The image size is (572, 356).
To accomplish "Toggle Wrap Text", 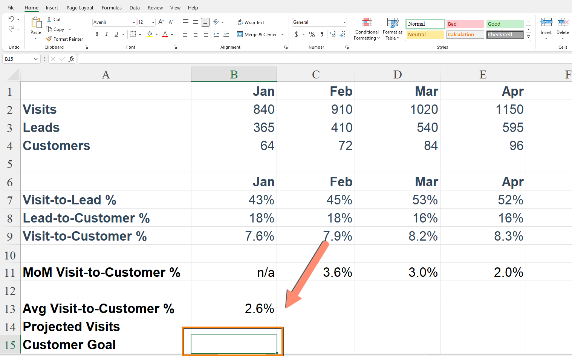I will (251, 23).
